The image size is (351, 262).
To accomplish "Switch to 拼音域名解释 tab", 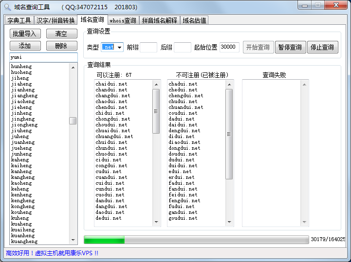I will click(160, 20).
